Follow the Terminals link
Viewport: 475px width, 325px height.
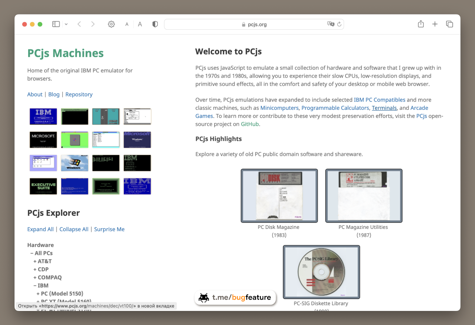[384, 108]
